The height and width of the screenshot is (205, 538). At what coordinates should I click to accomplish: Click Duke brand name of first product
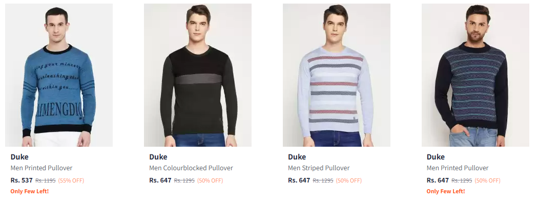(x=19, y=157)
